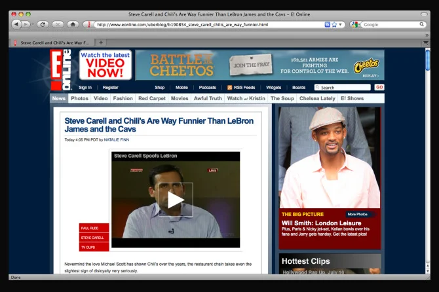Viewport: 439px width, 292px height.
Task: Click the Paul Rudd tag
Action: [x=94, y=228]
